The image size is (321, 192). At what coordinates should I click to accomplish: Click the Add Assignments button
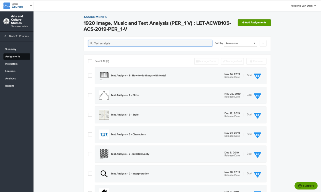(x=254, y=23)
